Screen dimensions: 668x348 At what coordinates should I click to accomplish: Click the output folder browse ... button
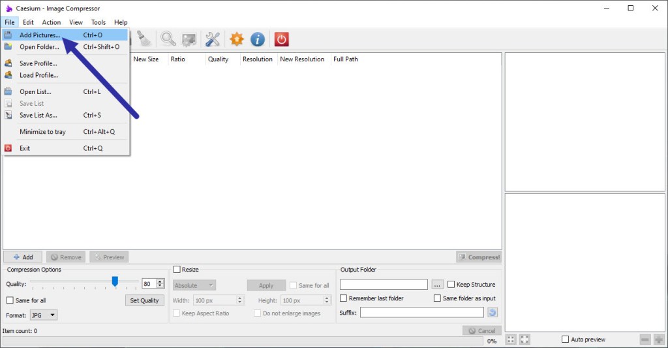click(x=437, y=285)
